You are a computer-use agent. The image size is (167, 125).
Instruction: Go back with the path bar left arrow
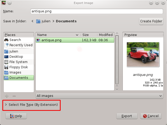(x=33, y=21)
